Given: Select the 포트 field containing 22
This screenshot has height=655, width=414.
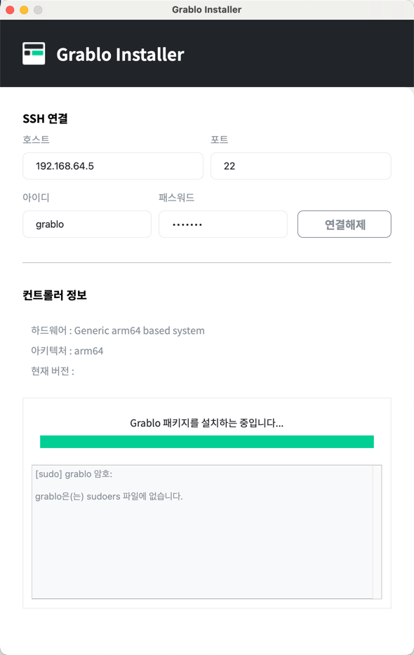Looking at the screenshot, I should click(x=300, y=166).
